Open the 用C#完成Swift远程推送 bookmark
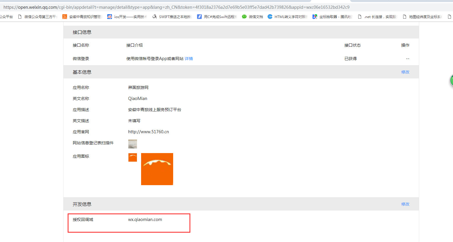Screen dimensions: 453x242 [x=217, y=17]
